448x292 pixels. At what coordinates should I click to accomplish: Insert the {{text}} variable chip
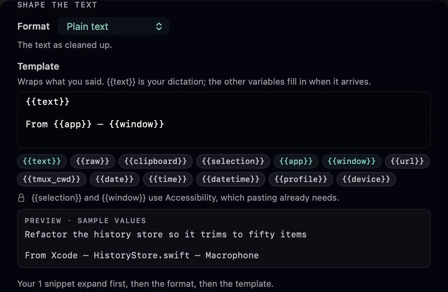(42, 161)
